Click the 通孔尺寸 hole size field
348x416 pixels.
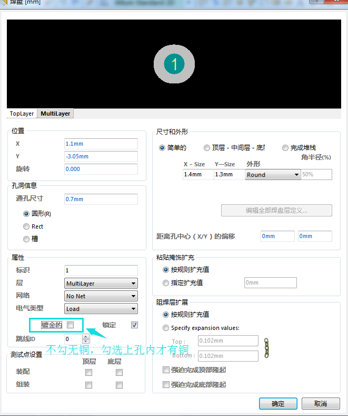point(101,199)
